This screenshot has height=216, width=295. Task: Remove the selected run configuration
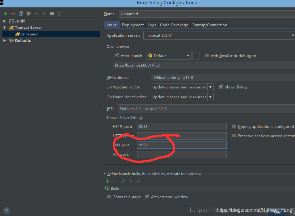coord(13,14)
